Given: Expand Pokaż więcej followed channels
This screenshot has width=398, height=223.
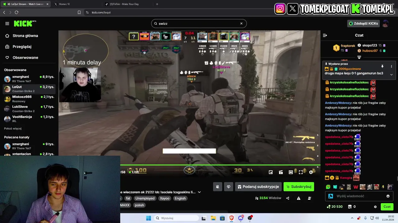Looking at the screenshot, I should click(x=13, y=129).
